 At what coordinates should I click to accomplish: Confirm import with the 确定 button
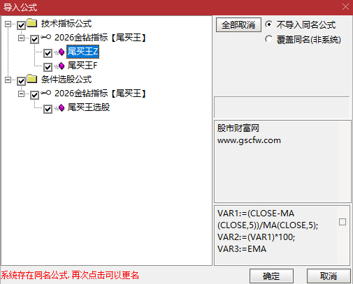tap(271, 276)
